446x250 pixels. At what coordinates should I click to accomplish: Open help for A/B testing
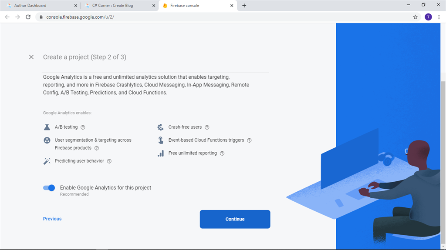tap(83, 127)
